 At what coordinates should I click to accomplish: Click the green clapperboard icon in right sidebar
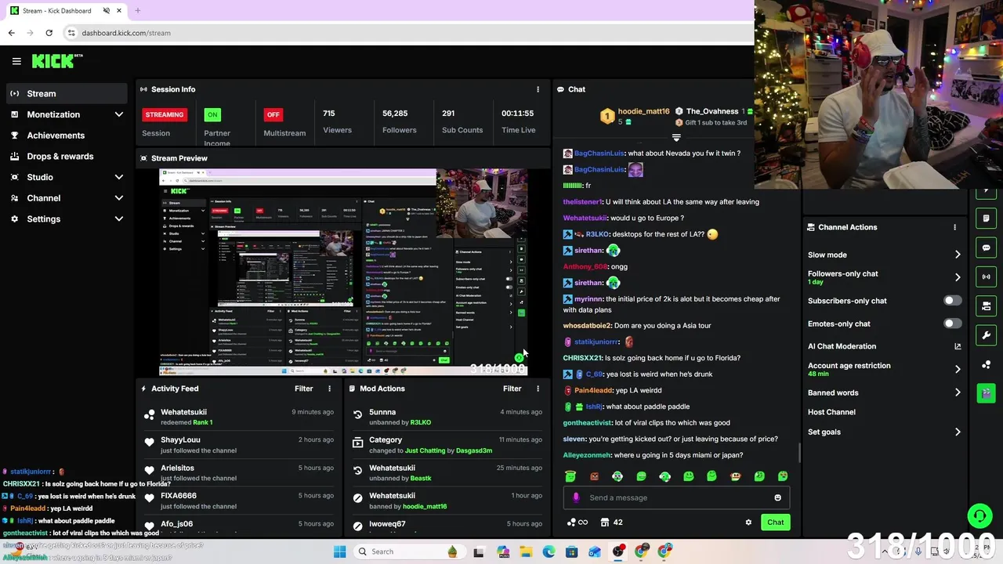click(986, 392)
